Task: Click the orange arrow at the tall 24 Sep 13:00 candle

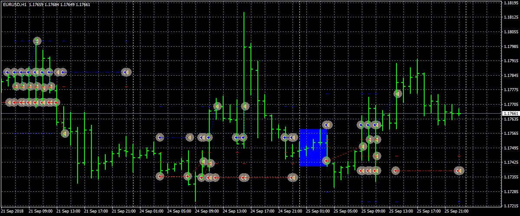Action: (x=245, y=106)
